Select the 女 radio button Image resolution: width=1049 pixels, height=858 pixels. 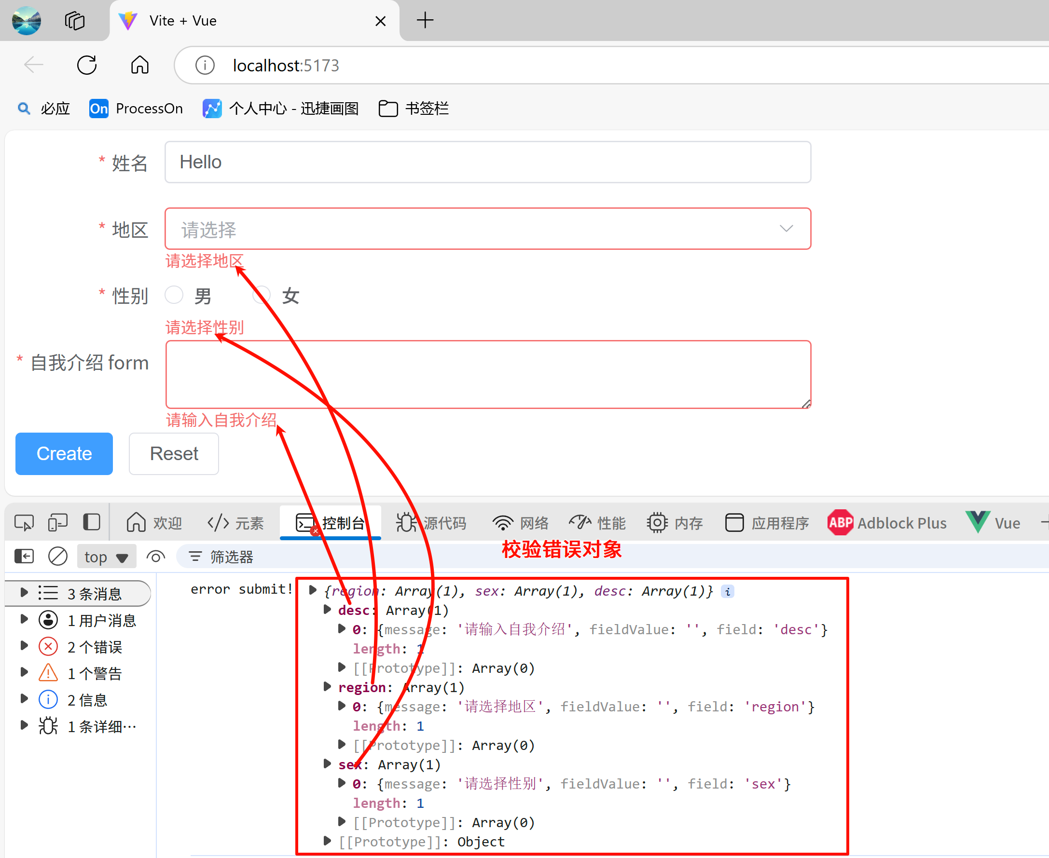click(262, 295)
